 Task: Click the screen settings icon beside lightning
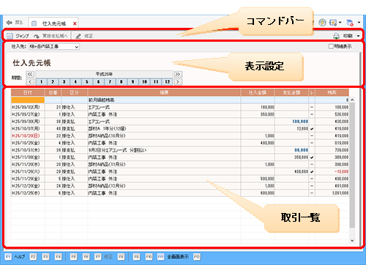coord(333,23)
